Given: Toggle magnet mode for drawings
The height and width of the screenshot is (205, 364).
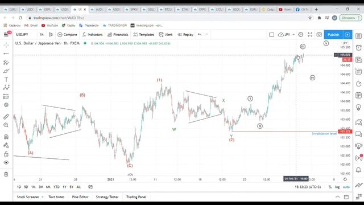Looking at the screenshot, I should (x=6, y=137).
